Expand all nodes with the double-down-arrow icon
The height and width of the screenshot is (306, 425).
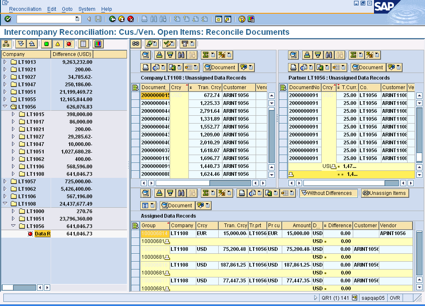click(x=21, y=44)
